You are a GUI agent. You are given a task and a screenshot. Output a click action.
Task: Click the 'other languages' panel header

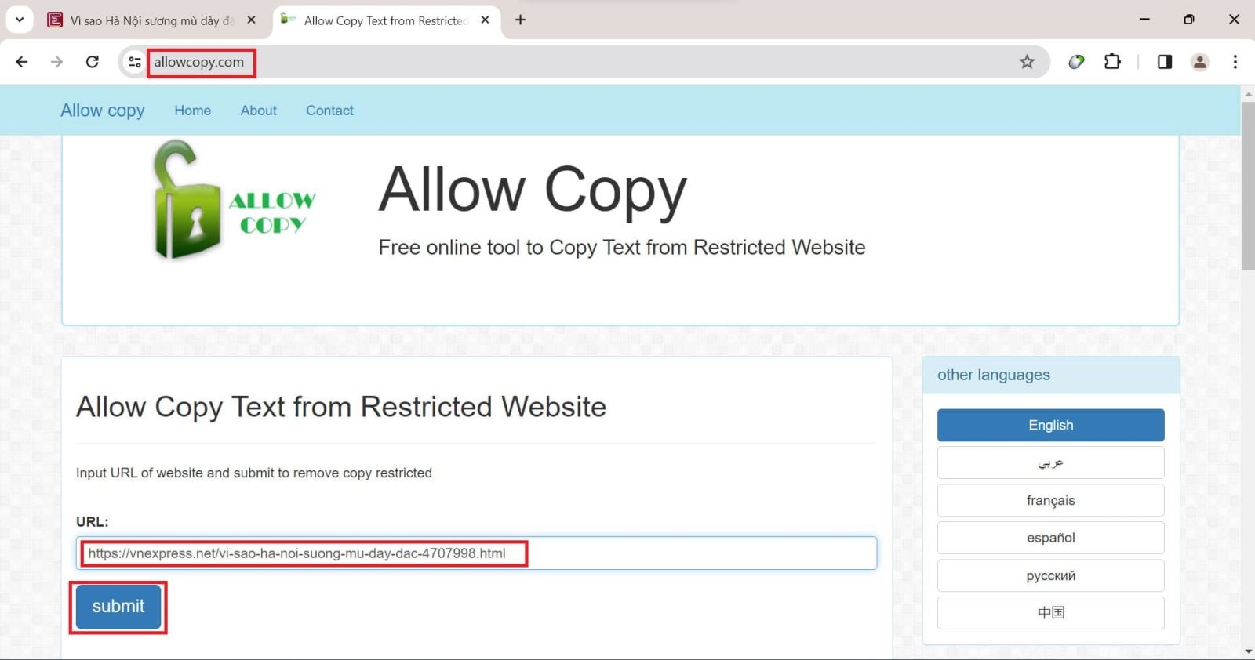tap(1051, 375)
